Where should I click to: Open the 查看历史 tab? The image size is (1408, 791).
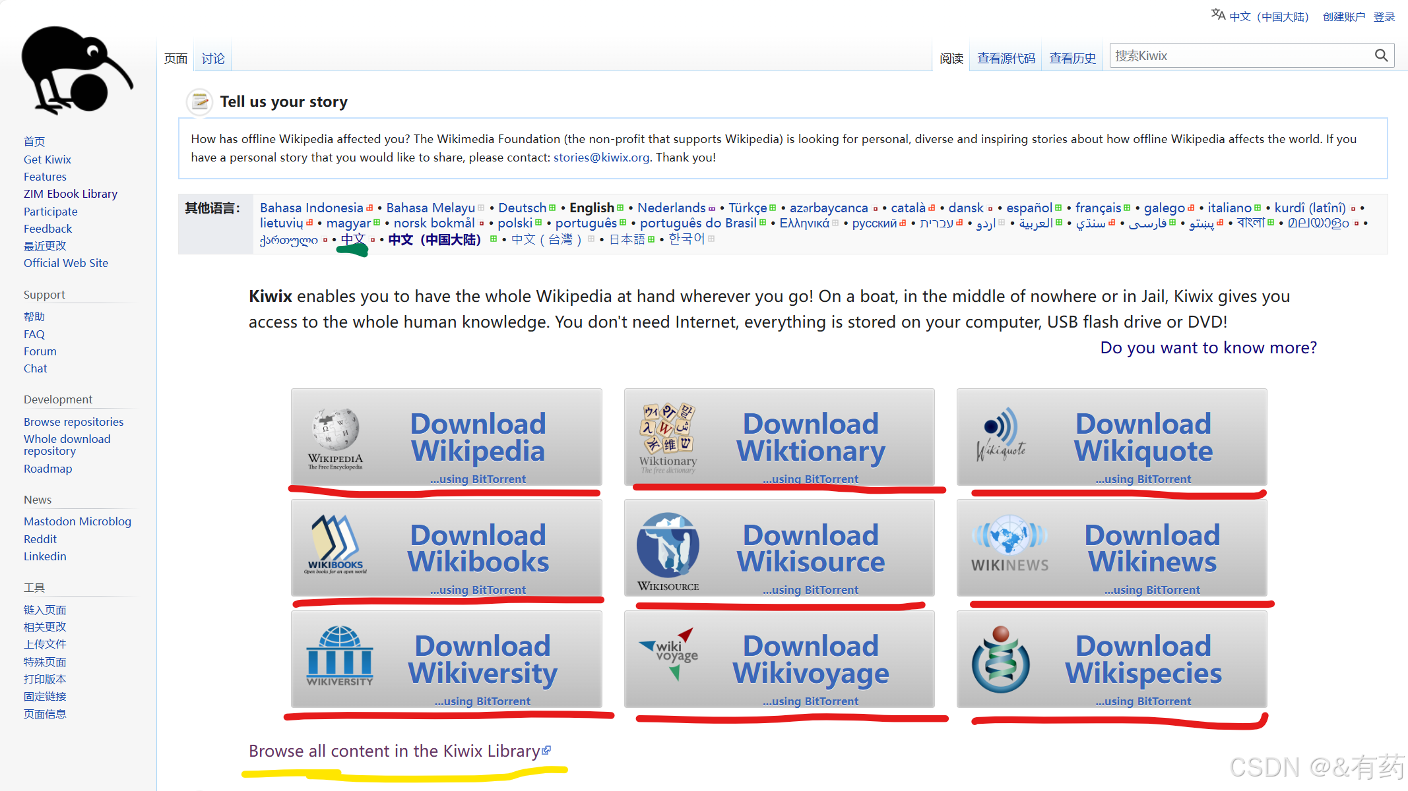click(x=1072, y=59)
